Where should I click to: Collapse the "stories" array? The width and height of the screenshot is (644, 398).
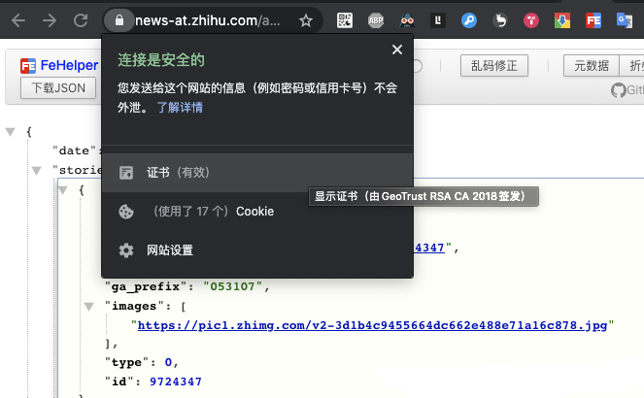click(37, 170)
